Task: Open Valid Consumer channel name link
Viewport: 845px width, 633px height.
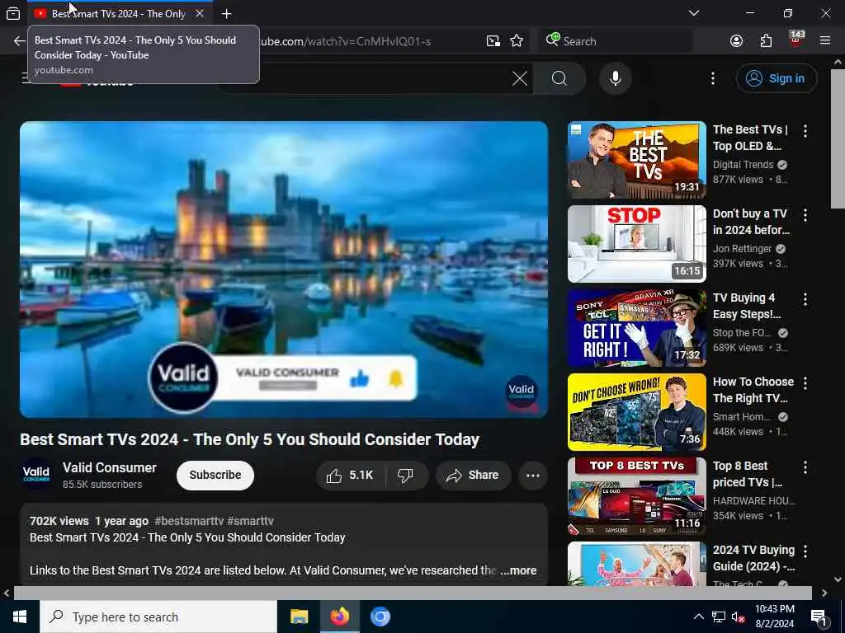Action: coord(110,468)
